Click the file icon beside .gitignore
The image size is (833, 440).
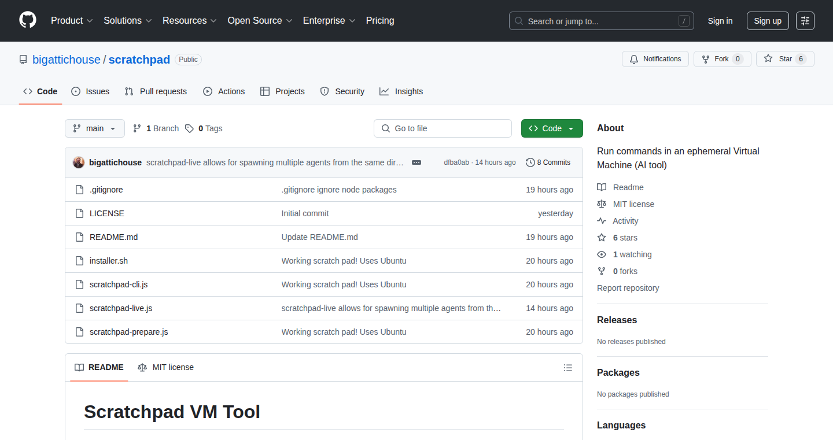pyautogui.click(x=80, y=190)
